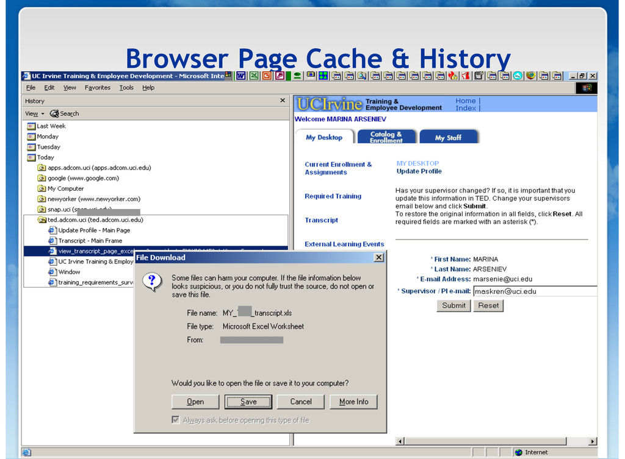Viewport: 625px width, 459px height.
Task: Click the red Acrobat shortcut icon
Action: pyautogui.click(x=466, y=76)
